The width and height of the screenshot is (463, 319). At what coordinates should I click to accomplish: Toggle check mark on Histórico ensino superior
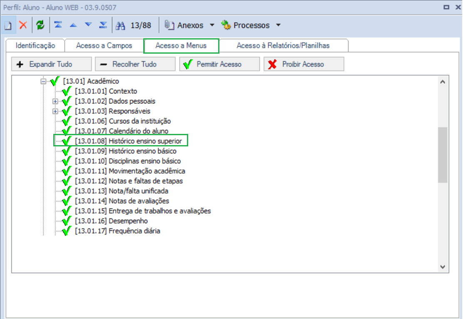(67, 141)
